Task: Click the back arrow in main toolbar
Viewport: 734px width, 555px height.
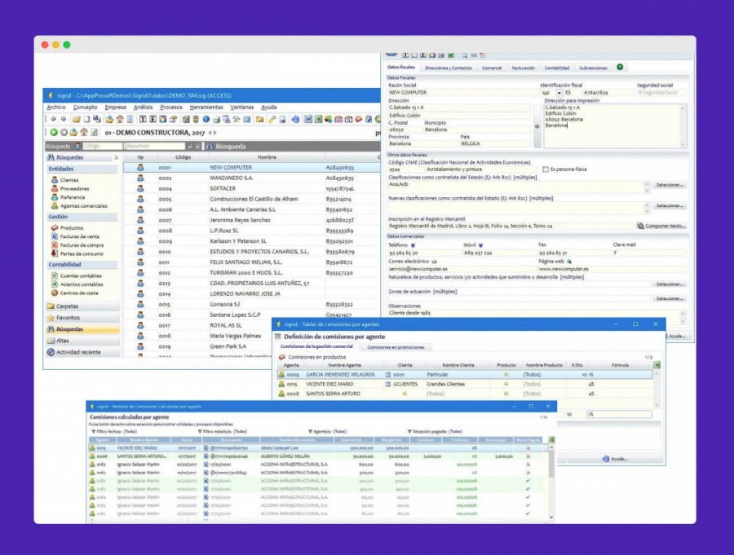Action: (x=53, y=119)
